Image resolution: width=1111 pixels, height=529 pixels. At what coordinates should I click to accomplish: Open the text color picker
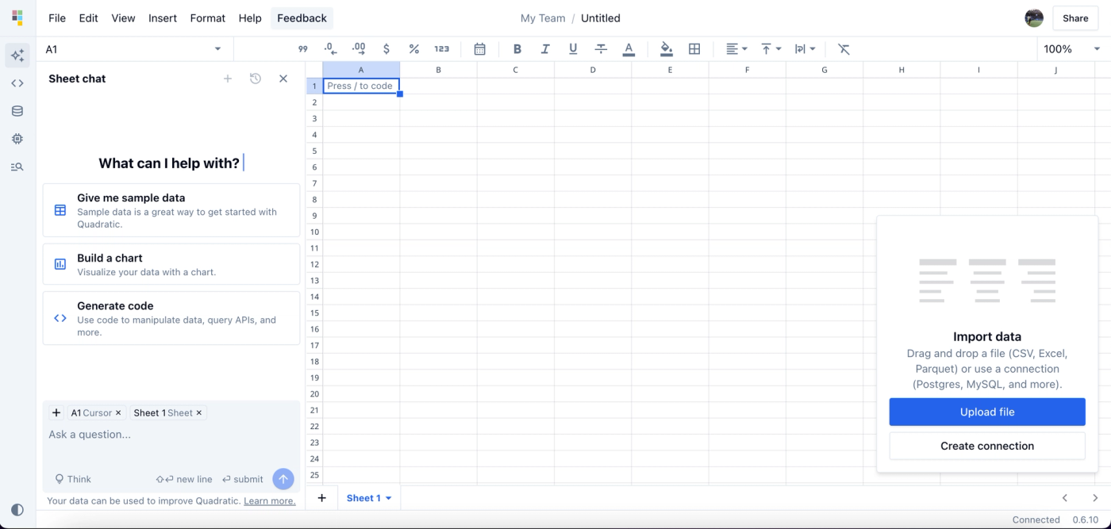tap(629, 48)
